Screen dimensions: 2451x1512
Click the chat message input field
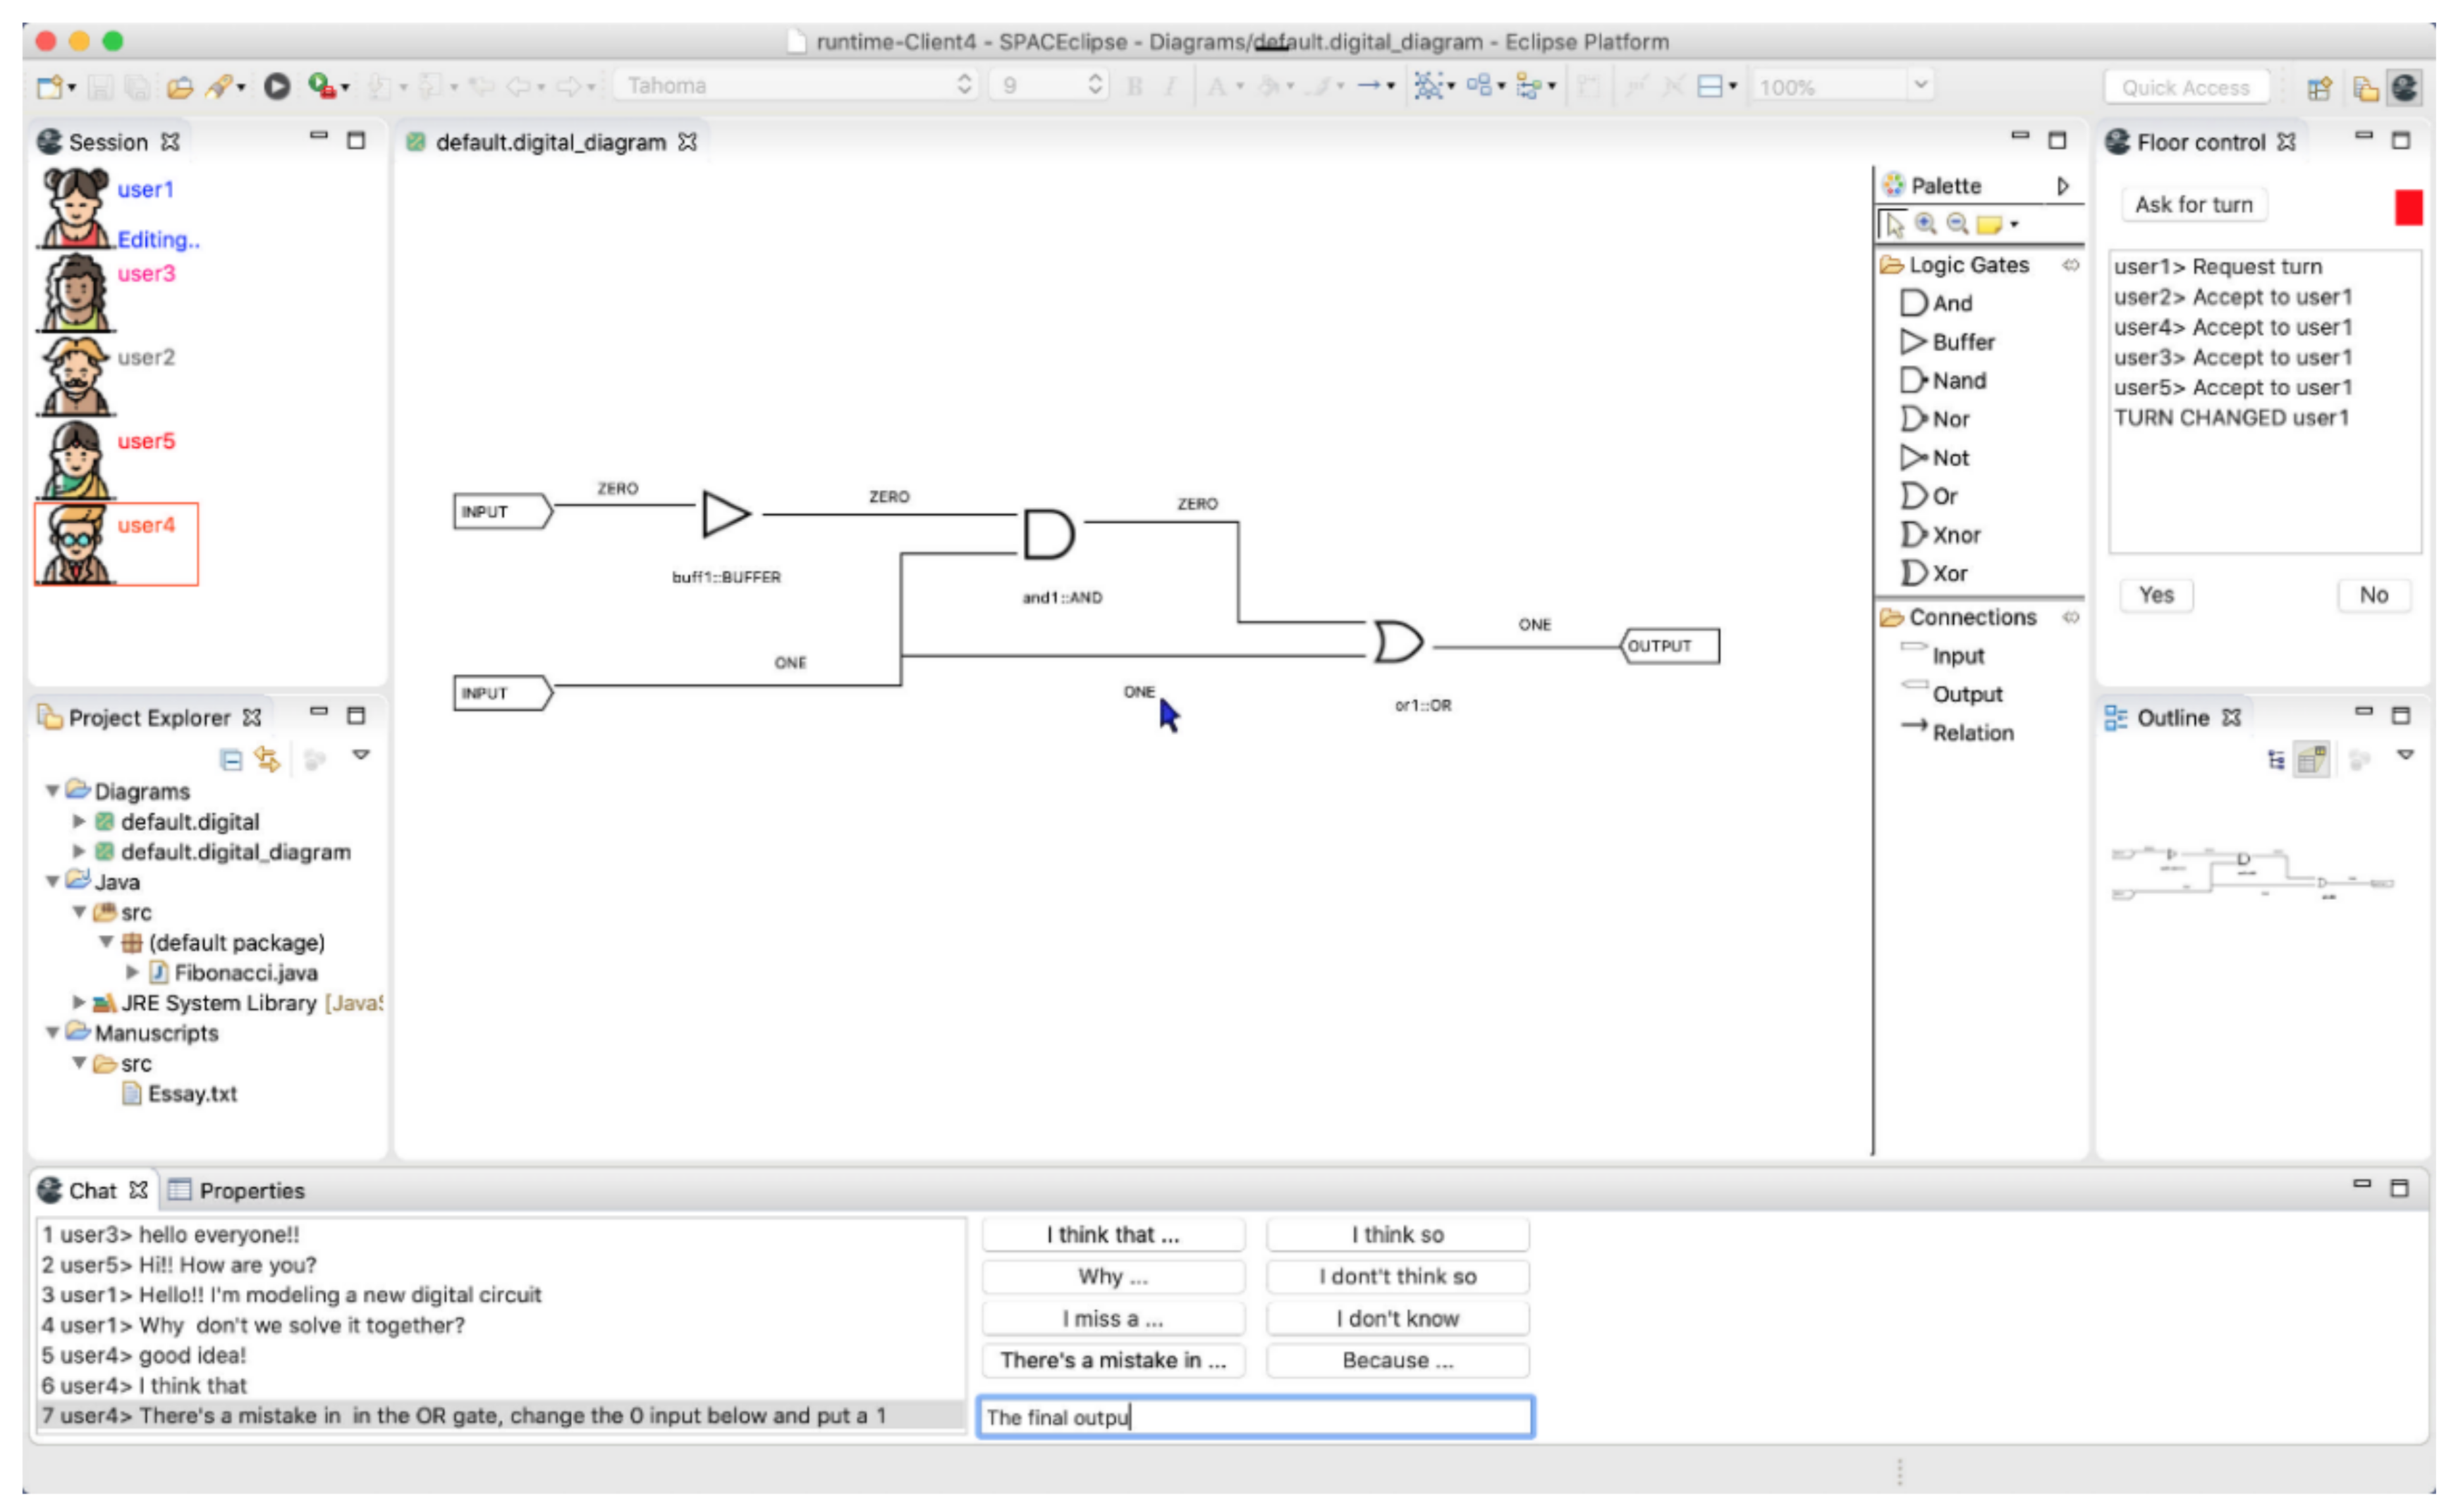[x=1254, y=1417]
